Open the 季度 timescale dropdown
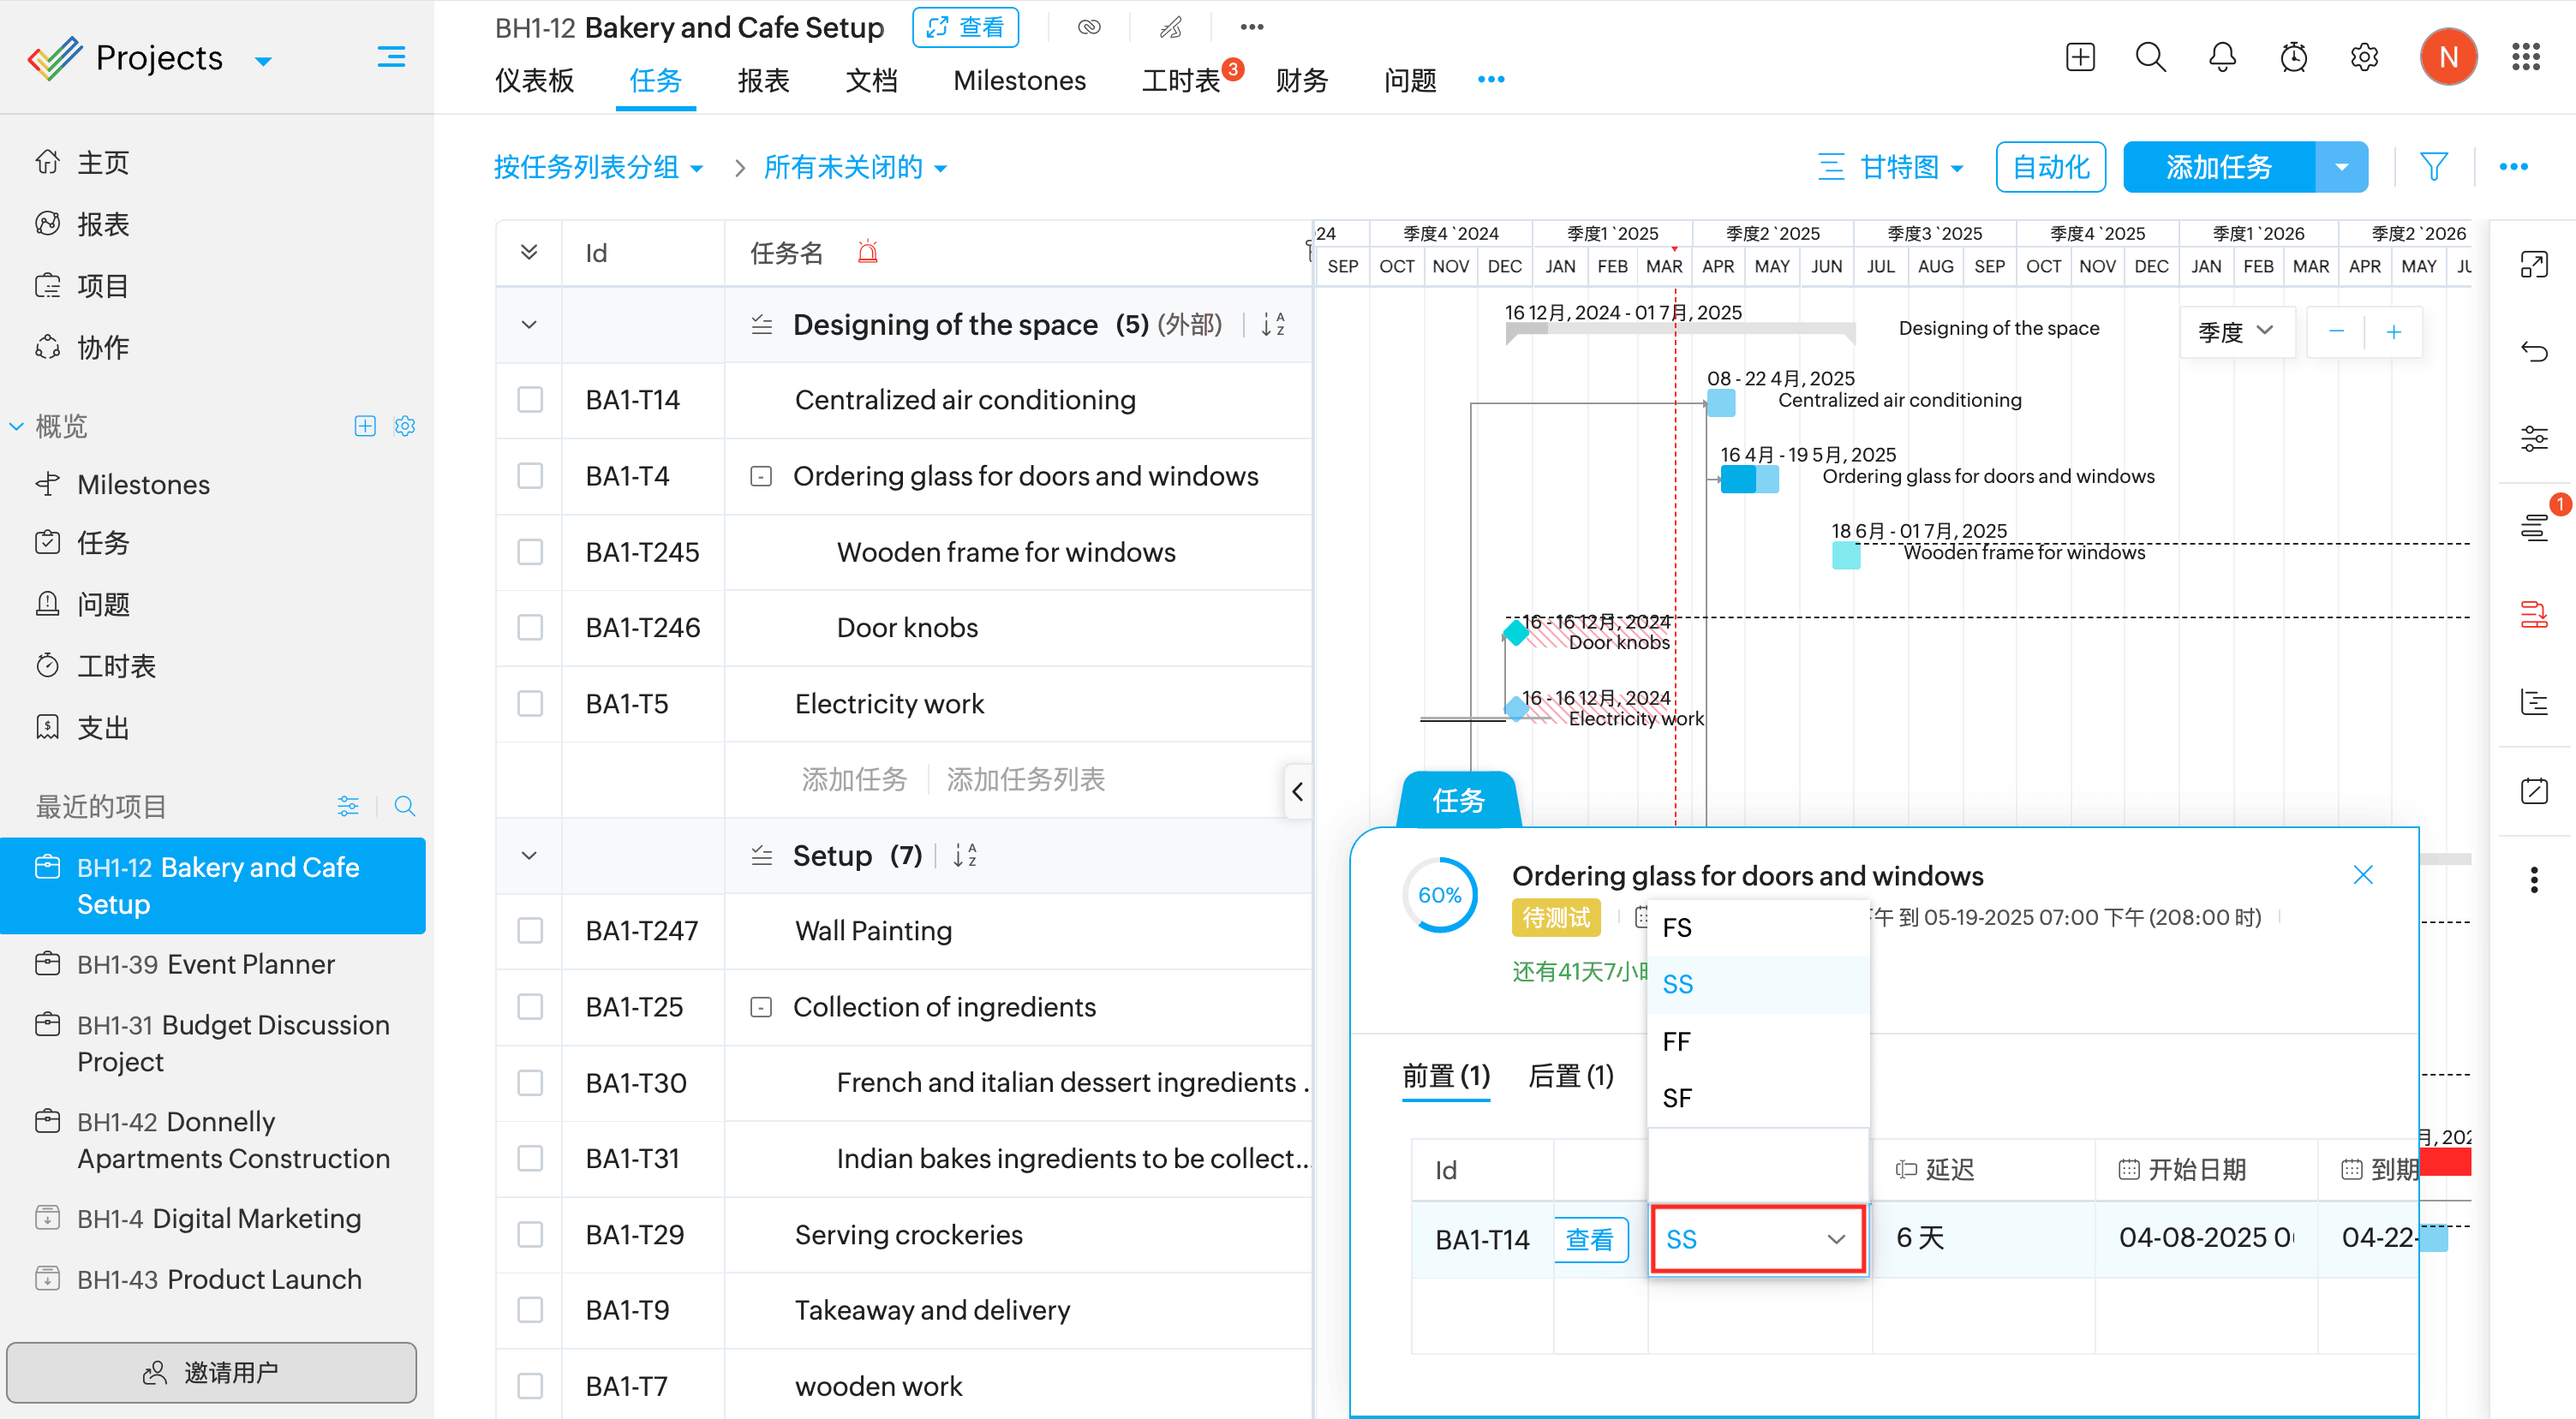 tap(2236, 332)
